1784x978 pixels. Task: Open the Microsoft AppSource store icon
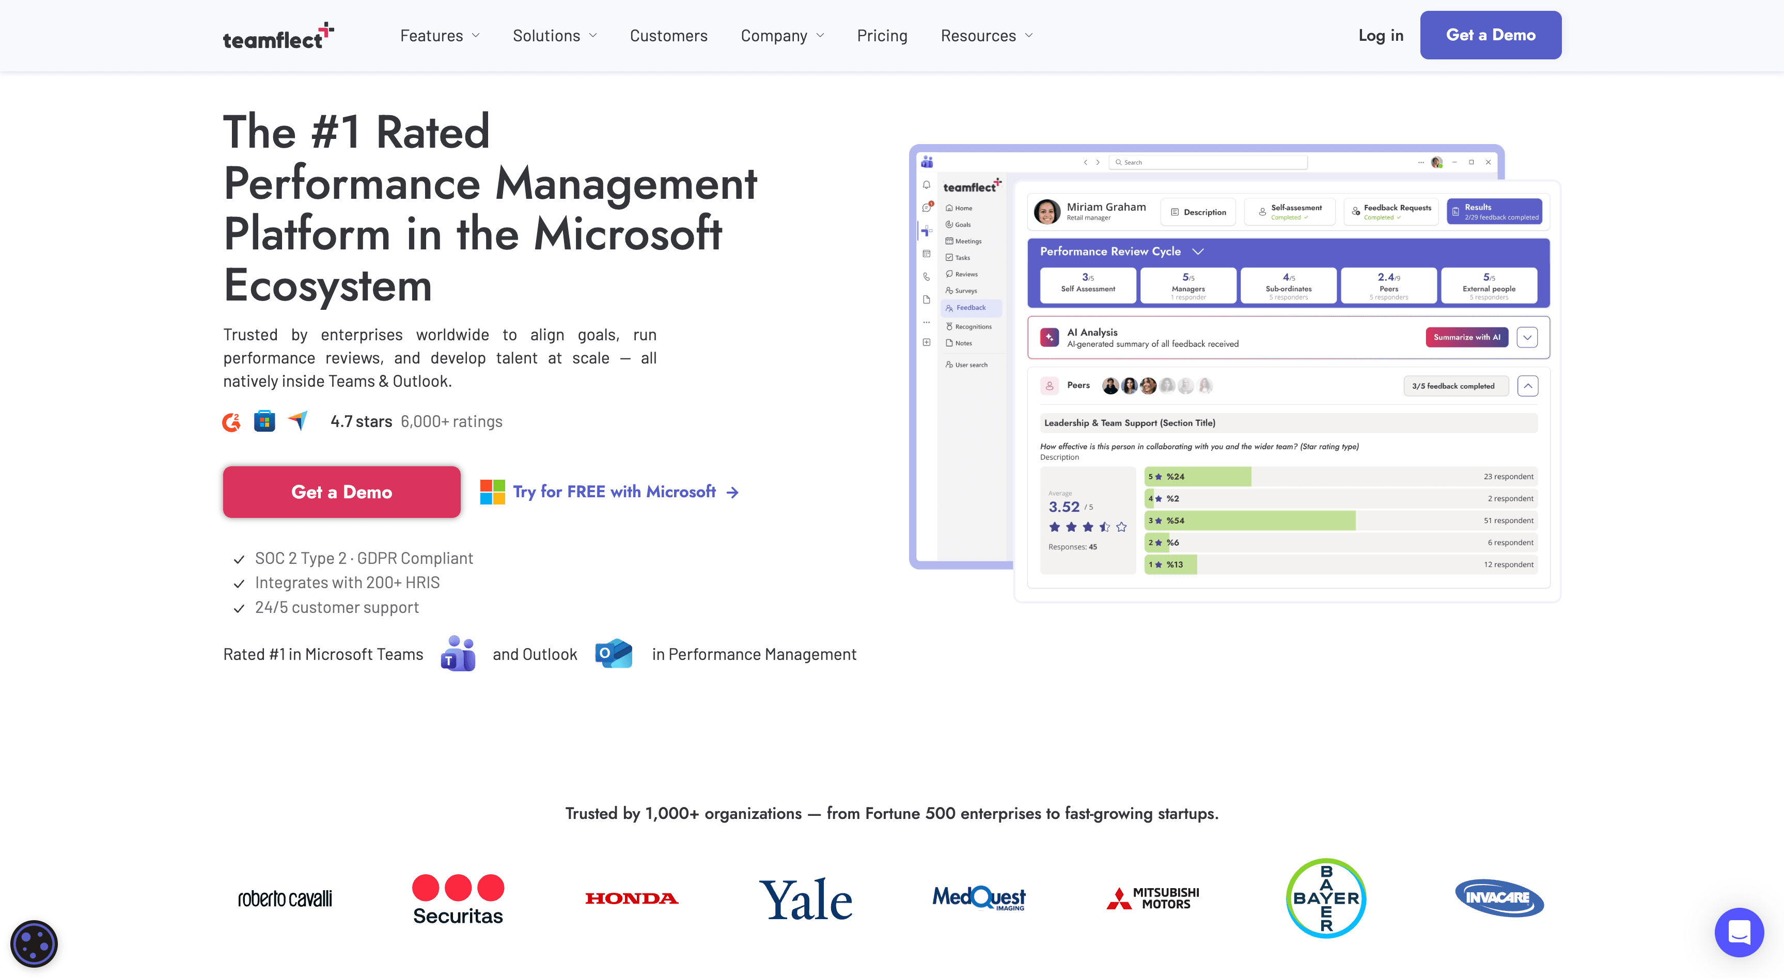[x=264, y=421]
